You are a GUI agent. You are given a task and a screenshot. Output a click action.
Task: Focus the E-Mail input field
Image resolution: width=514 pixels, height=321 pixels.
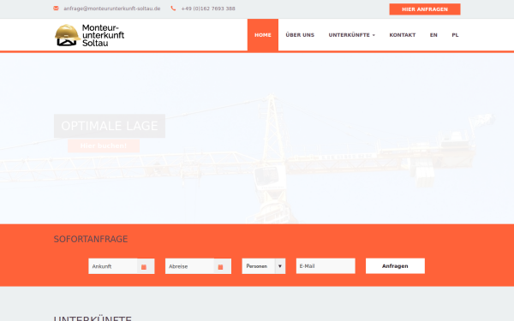point(326,266)
